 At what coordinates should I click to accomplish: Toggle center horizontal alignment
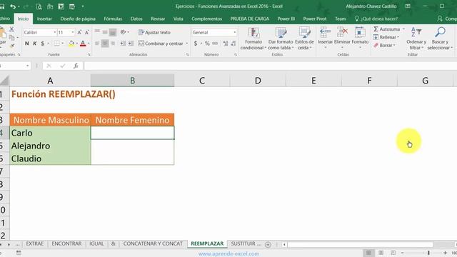pos(105,44)
